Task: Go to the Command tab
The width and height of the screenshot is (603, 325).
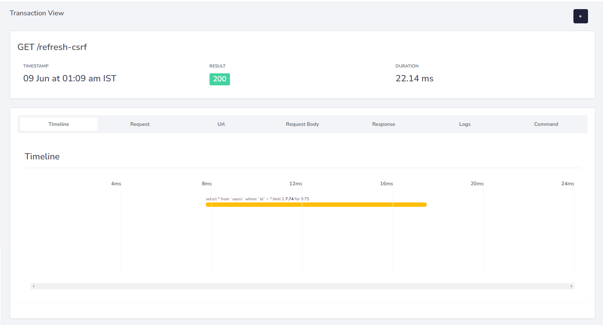Action: pyautogui.click(x=546, y=124)
